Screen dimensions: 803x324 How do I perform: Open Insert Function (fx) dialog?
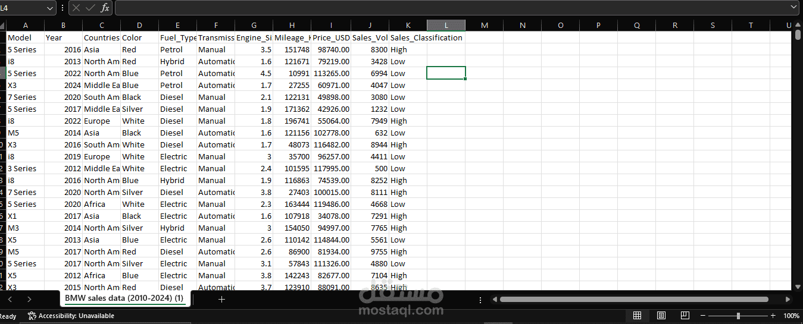click(105, 8)
